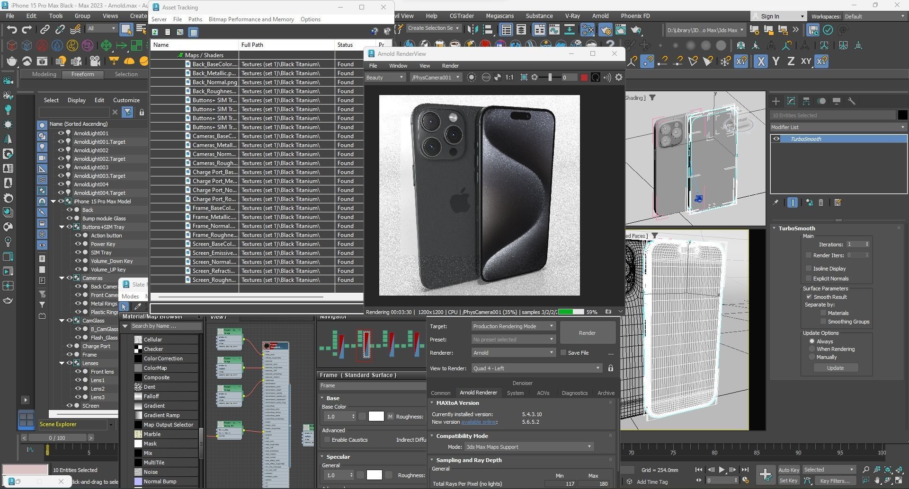Click the Mirror tool icon
The image size is (909, 489).
(x=472, y=29)
